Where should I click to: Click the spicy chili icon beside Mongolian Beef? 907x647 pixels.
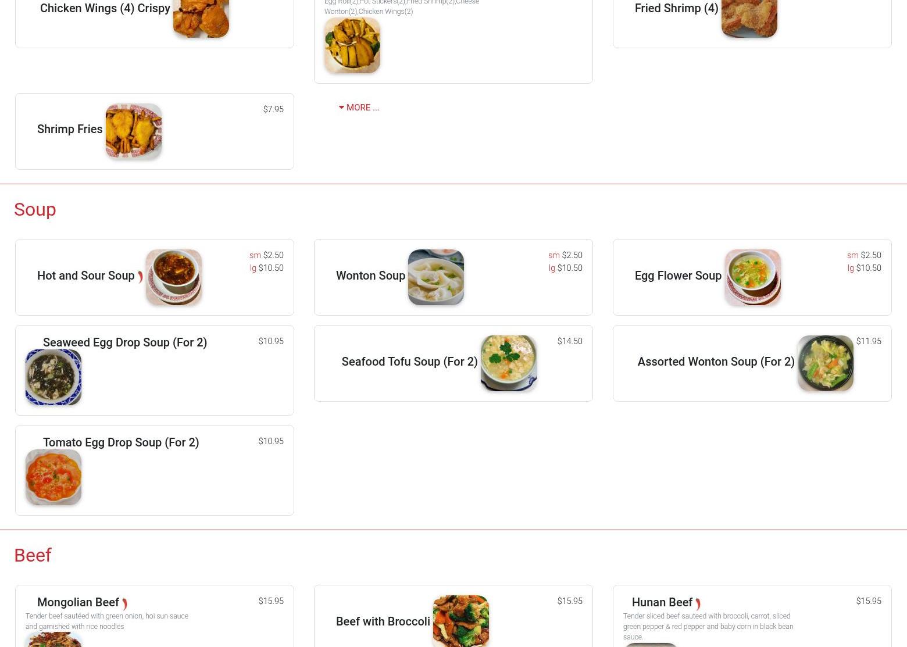click(x=124, y=604)
